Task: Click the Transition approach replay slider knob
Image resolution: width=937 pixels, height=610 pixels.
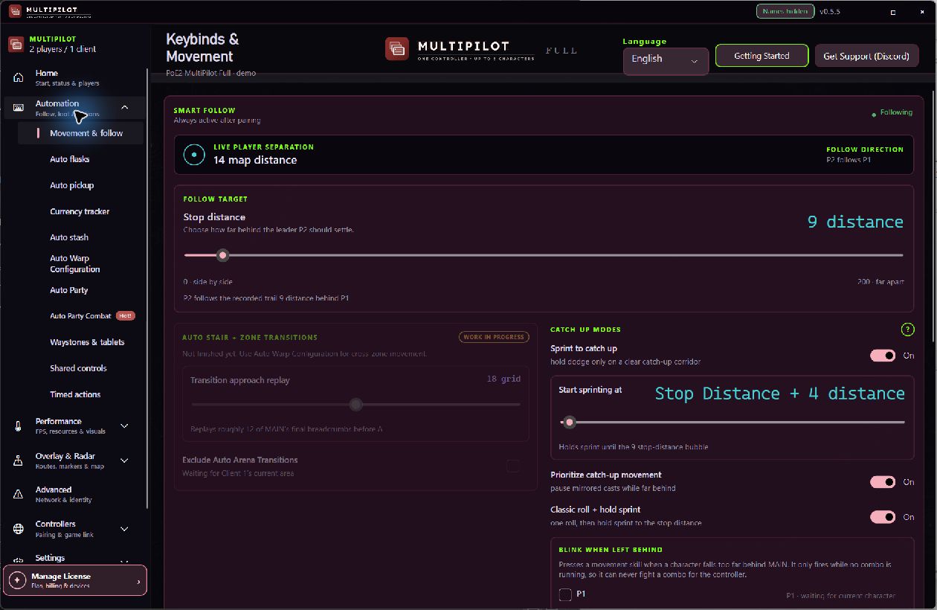Action: click(x=356, y=405)
